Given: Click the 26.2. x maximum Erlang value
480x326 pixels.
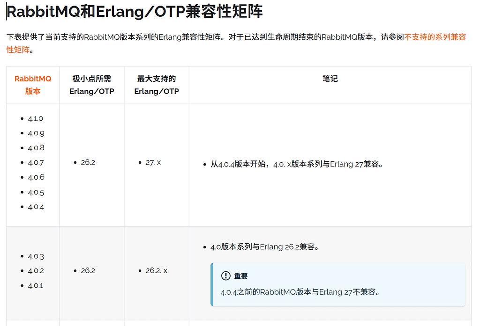Looking at the screenshot, I should pos(157,271).
